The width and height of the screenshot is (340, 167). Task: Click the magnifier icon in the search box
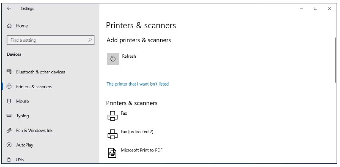(90, 40)
